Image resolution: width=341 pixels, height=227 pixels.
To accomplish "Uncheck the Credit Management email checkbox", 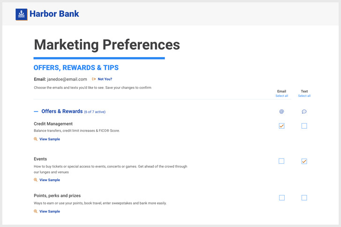I will (281, 126).
